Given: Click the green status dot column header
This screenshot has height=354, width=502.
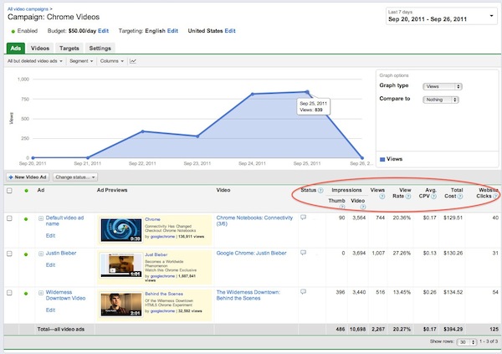Looking at the screenshot, I should click(26, 191).
